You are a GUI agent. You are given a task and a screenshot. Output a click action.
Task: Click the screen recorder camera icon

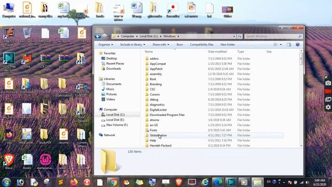pos(328,83)
